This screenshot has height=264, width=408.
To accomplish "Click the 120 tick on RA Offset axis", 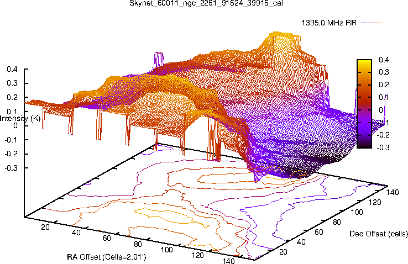I will pyautogui.click(x=197, y=255).
